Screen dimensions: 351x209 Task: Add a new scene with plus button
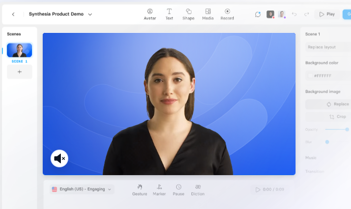(x=20, y=72)
